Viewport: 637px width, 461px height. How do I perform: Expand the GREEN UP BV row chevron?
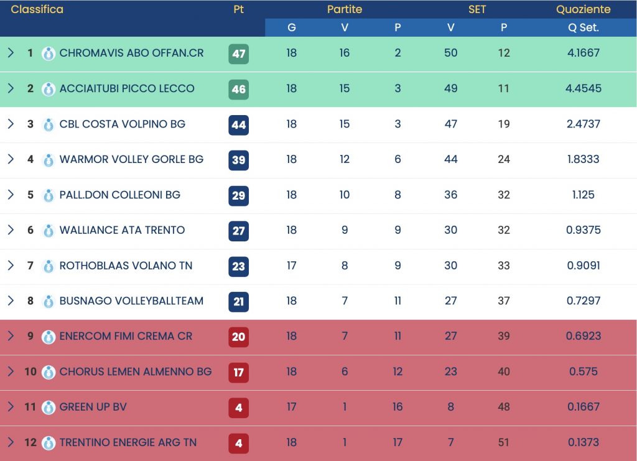click(x=11, y=407)
